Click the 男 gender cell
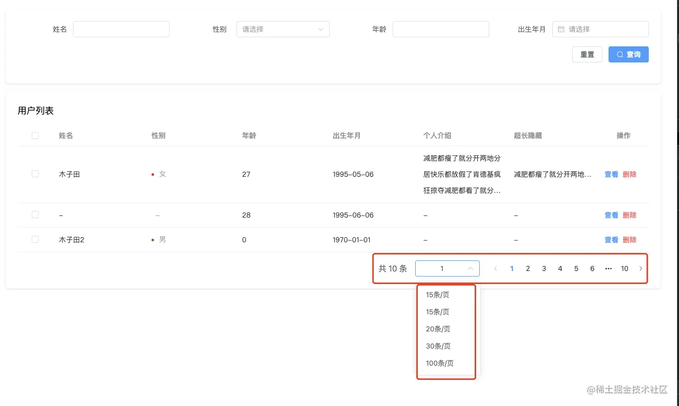 [x=159, y=240]
